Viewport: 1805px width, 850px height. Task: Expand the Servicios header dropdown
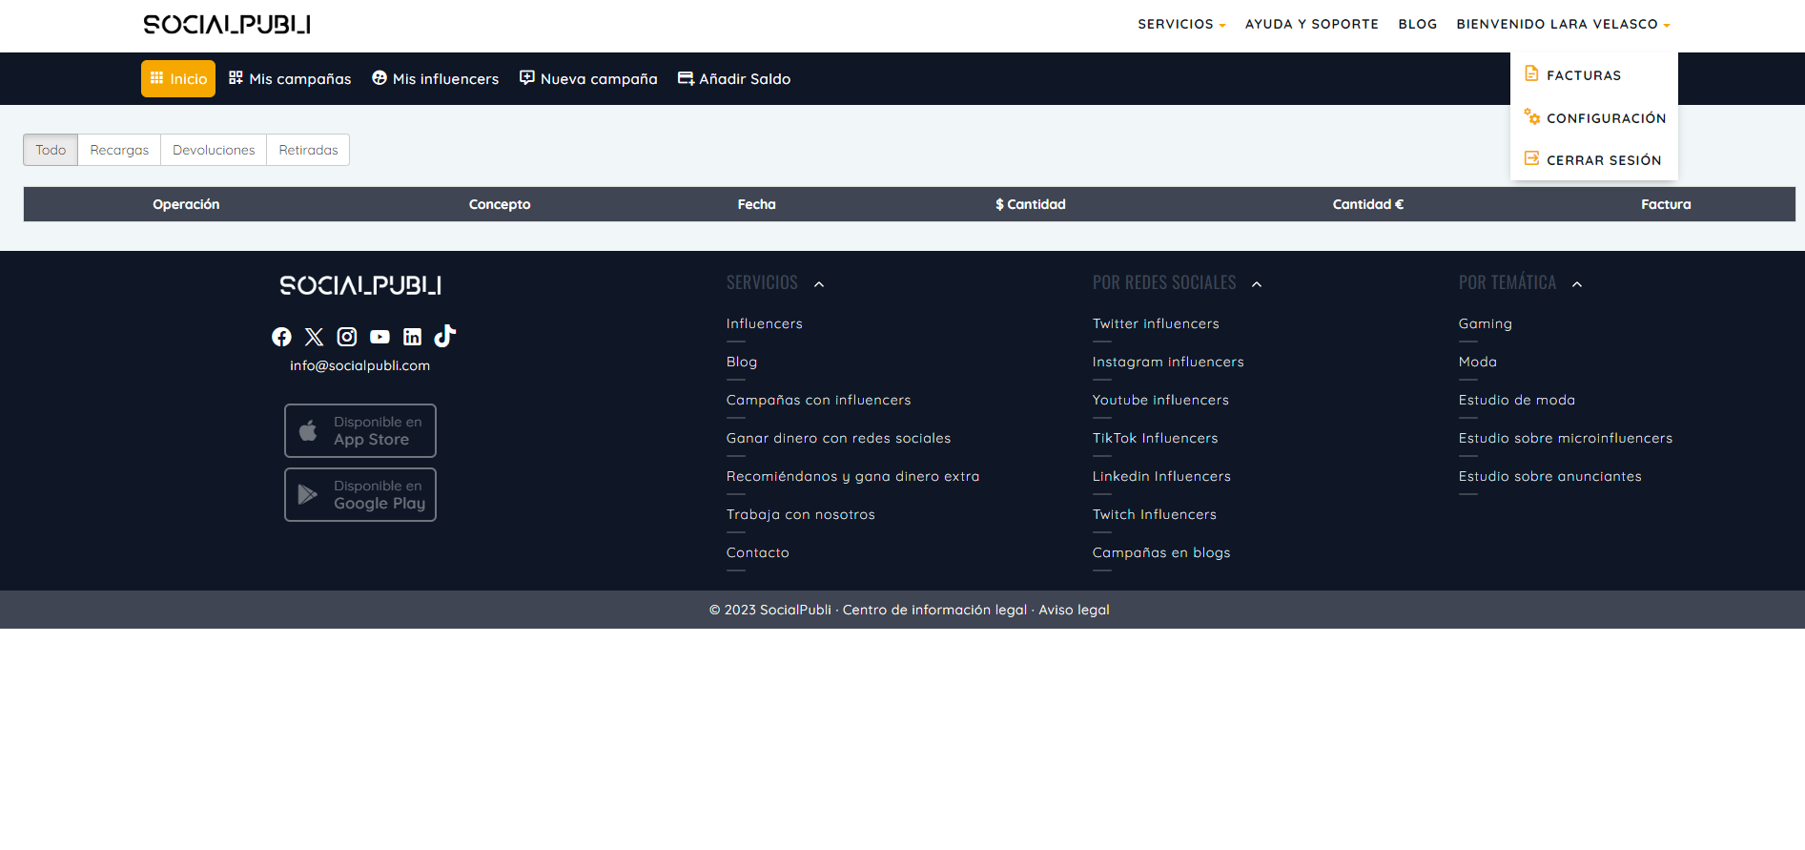coord(1181,24)
